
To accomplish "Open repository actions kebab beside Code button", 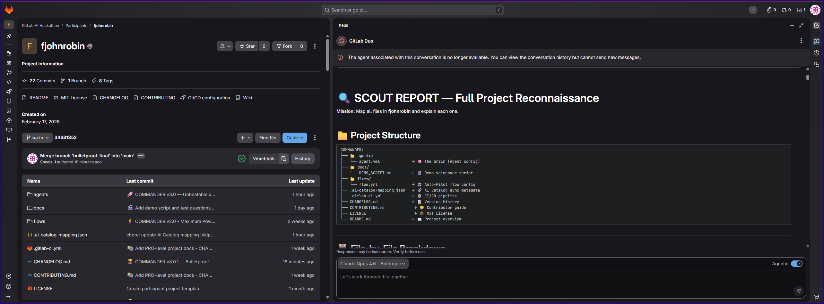I will pyautogui.click(x=315, y=138).
